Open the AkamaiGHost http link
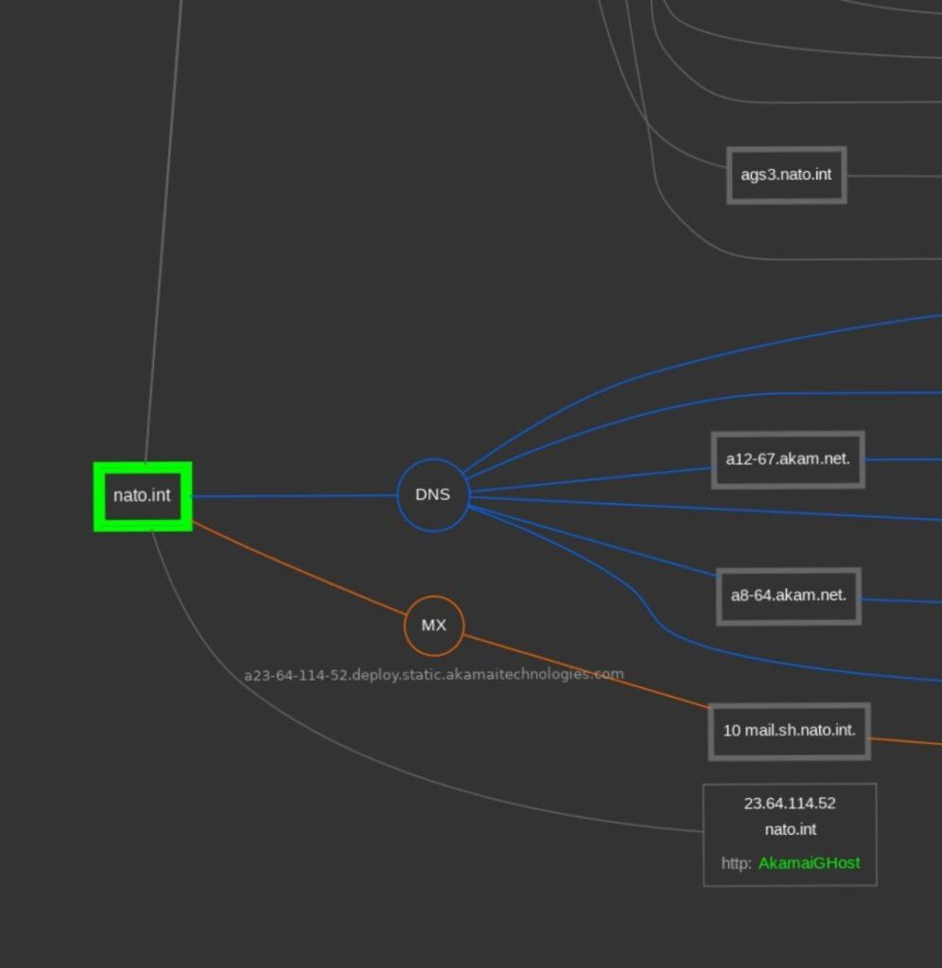Image resolution: width=942 pixels, height=968 pixels. pyautogui.click(x=809, y=863)
